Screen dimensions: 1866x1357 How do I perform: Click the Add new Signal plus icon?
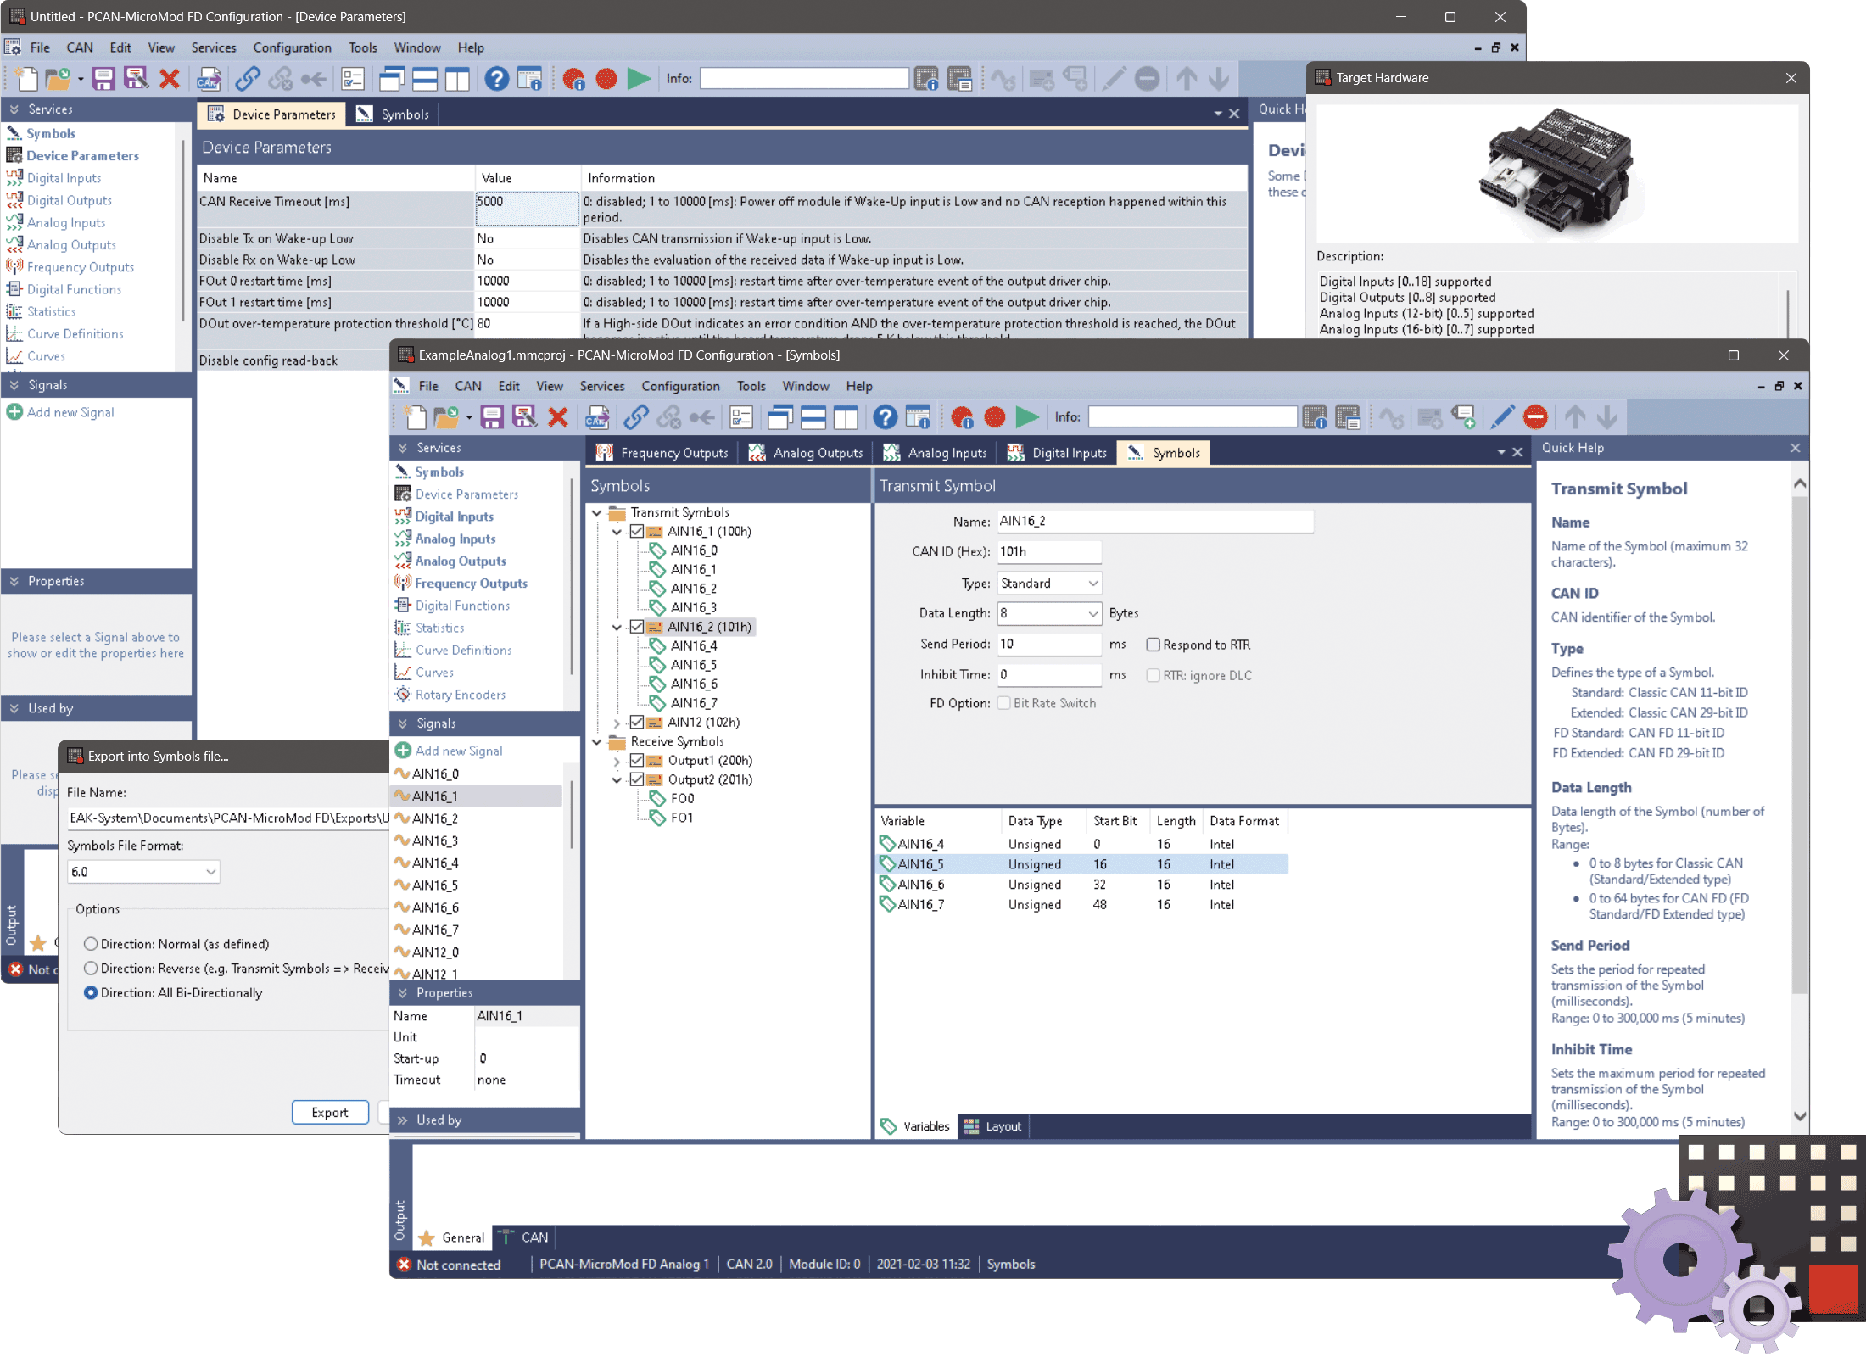coord(404,751)
